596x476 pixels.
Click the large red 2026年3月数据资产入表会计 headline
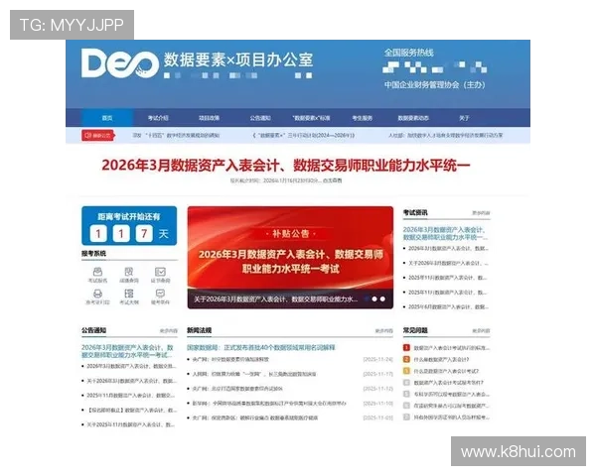click(286, 166)
